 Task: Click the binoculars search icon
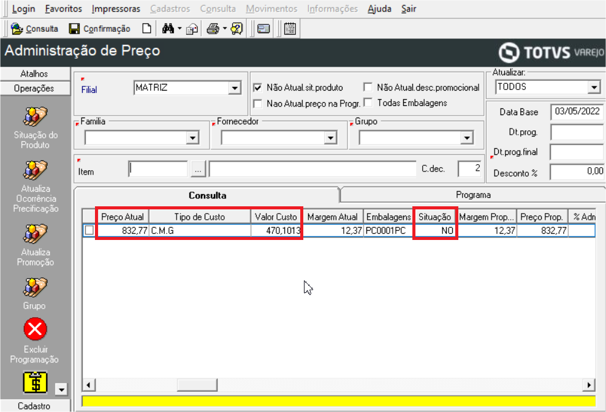[168, 29]
